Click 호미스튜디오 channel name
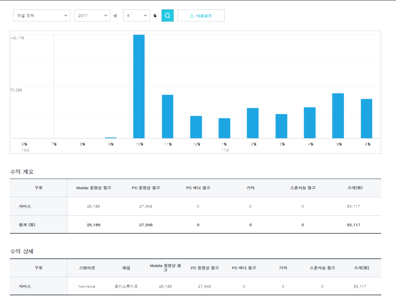Image resolution: width=396 pixels, height=301 pixels. (x=126, y=286)
